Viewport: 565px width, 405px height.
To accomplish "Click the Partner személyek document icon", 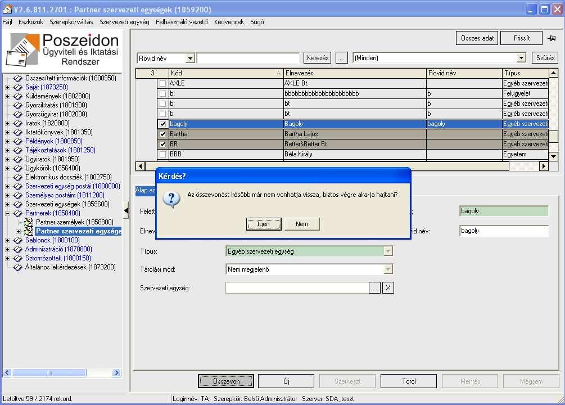I will (x=29, y=222).
